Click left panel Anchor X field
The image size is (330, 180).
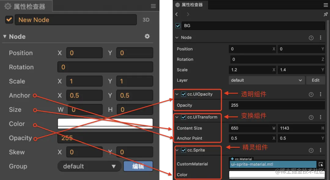point(84,95)
